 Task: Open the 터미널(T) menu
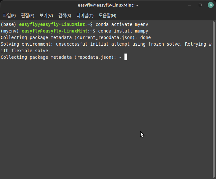click(85, 15)
